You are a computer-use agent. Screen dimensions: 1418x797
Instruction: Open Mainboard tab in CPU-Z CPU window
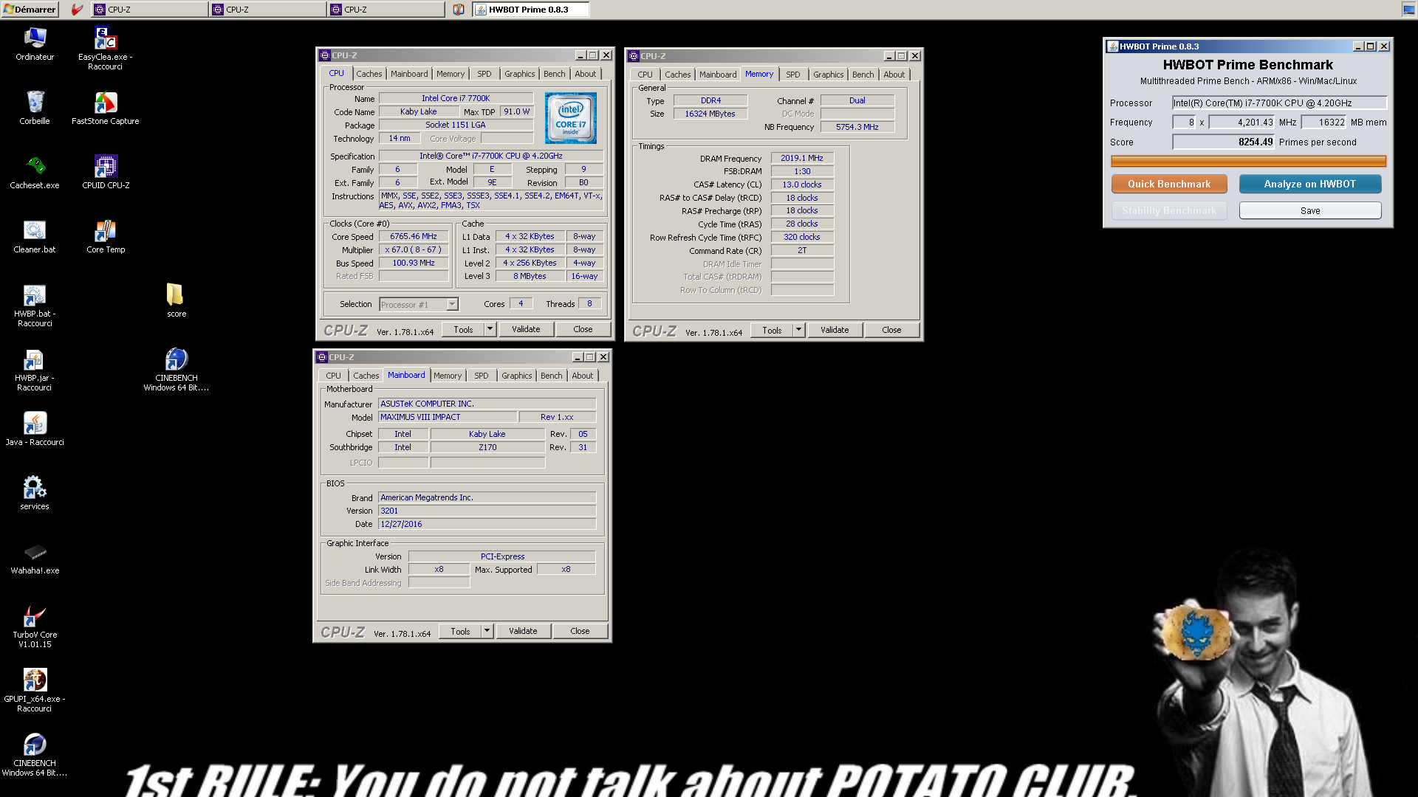pos(409,74)
